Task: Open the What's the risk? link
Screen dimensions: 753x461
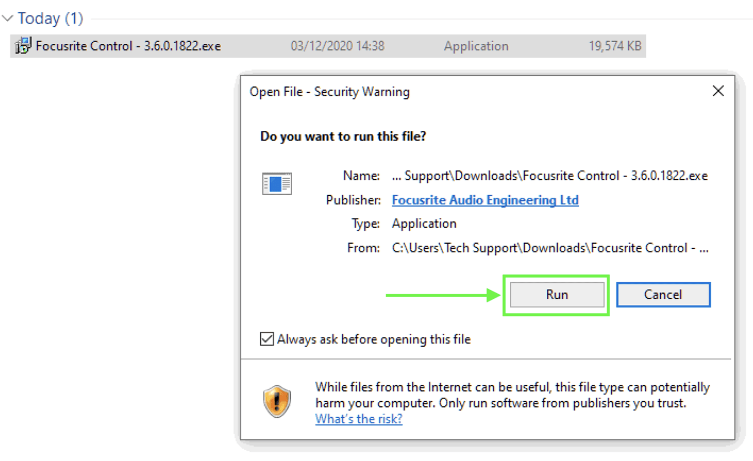Action: coord(359,419)
